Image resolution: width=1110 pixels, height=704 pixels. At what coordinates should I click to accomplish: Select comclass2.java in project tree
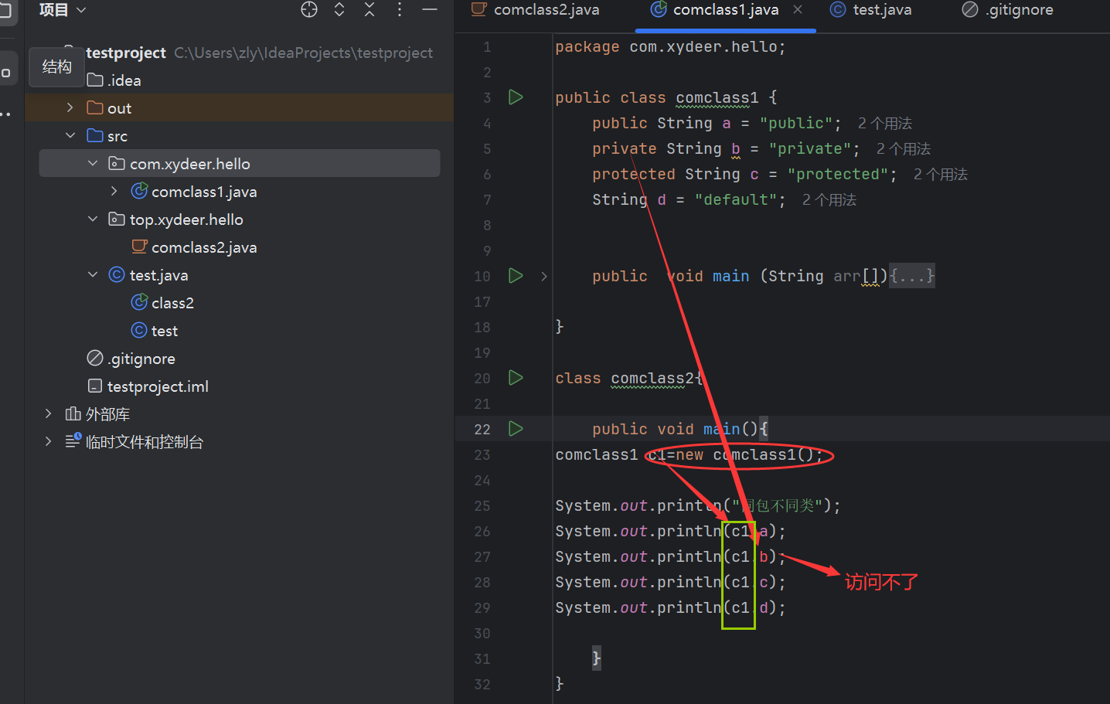203,247
